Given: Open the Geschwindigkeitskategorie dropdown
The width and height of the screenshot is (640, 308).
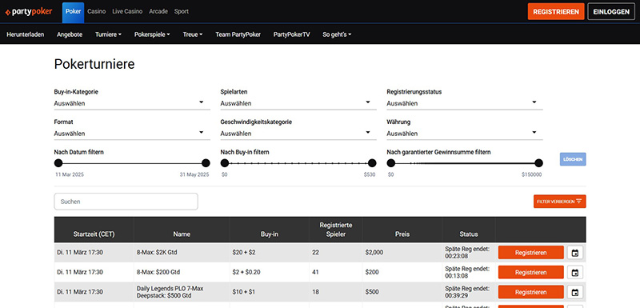Looking at the screenshot, I should coord(298,134).
